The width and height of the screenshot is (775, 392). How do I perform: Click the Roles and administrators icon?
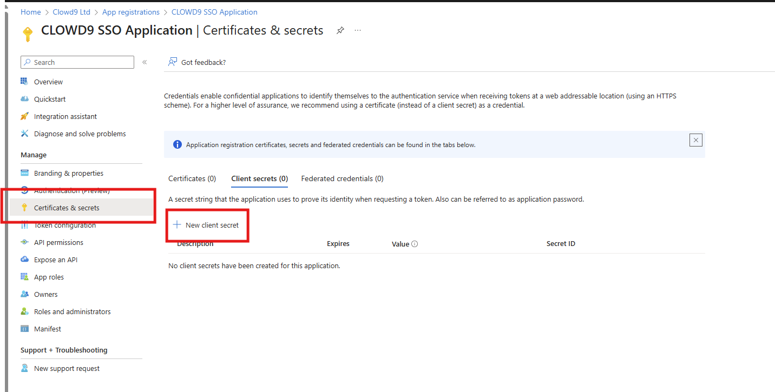coord(24,311)
